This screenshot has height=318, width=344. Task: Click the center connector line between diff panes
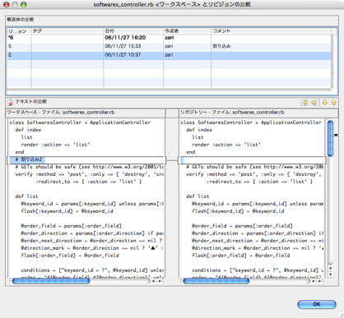pyautogui.click(x=172, y=160)
